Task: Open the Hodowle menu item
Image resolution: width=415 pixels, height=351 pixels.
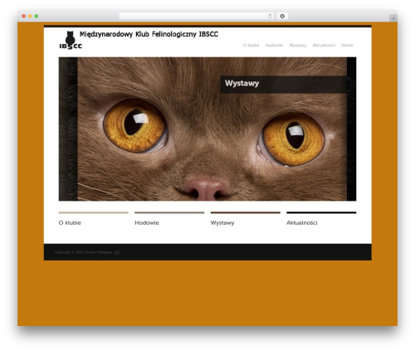Action: (274, 45)
